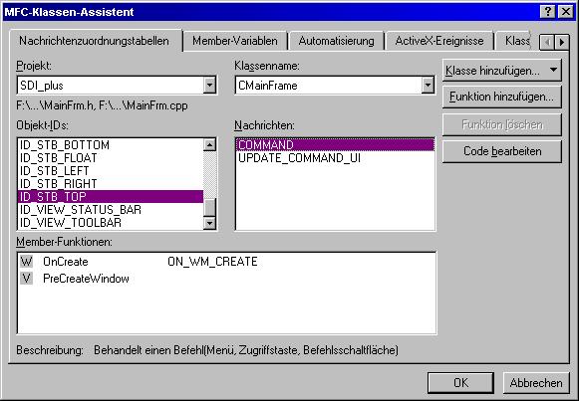Click the Objekt-IDs list scroll down arrow
The height and width of the screenshot is (401, 579).
click(x=209, y=223)
